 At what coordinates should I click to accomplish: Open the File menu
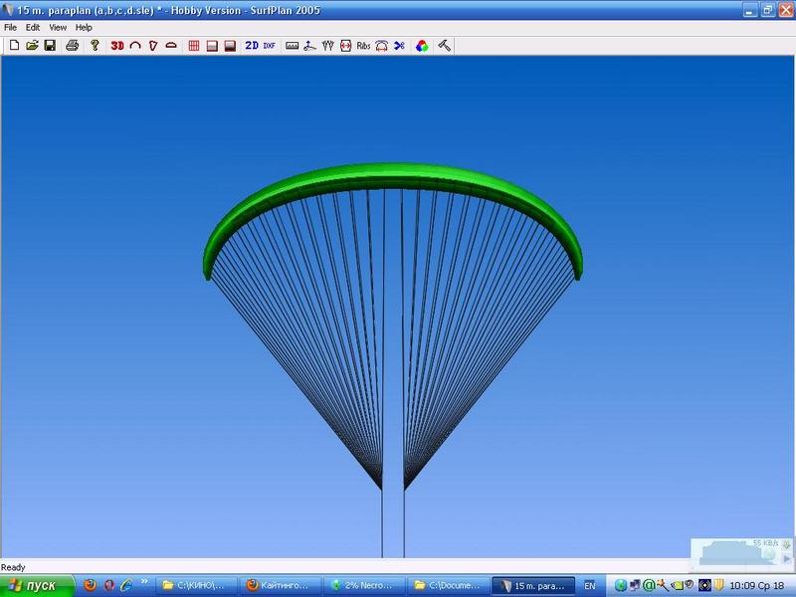click(10, 28)
